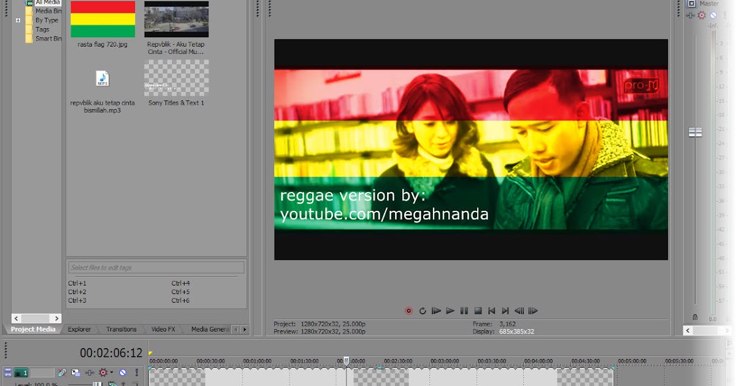Click Play From Start button
This screenshot has height=386, width=736.
[x=436, y=311]
